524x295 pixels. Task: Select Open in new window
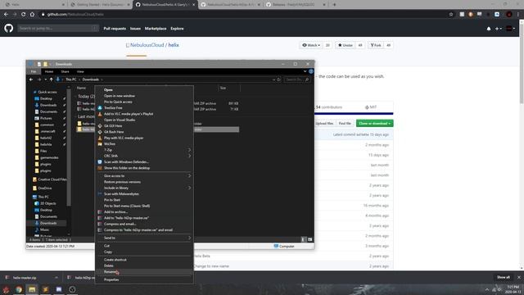(120, 96)
